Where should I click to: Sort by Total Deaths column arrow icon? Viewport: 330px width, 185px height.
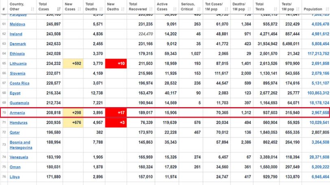point(101,9)
